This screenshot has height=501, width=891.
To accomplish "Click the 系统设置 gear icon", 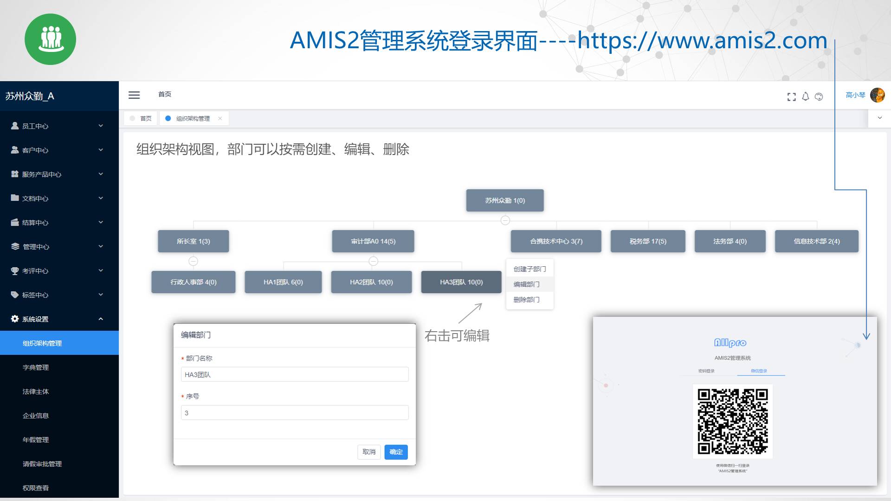I will (15, 319).
